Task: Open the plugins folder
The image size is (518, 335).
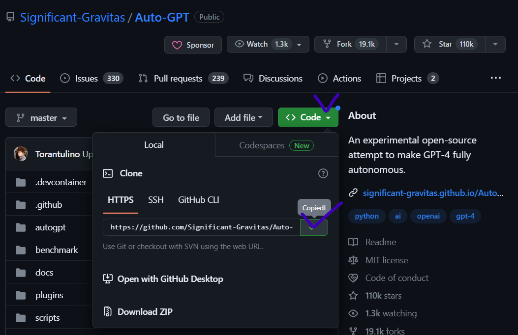Action: (x=49, y=295)
